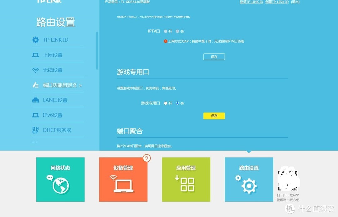Select the LAN口设置 ports icon
Image resolution: width=338 pixels, height=217 pixels.
[35, 100]
